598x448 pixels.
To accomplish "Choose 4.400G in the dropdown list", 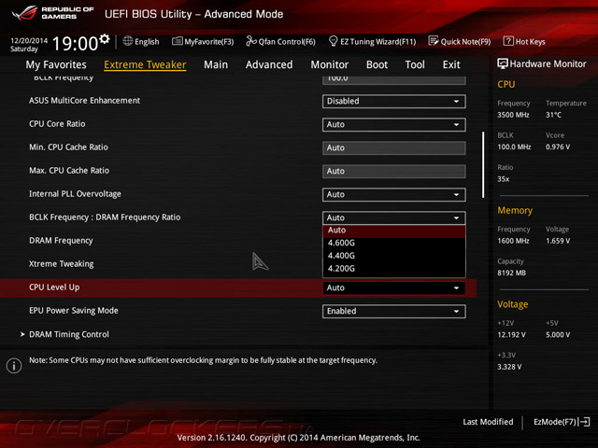I will 394,256.
